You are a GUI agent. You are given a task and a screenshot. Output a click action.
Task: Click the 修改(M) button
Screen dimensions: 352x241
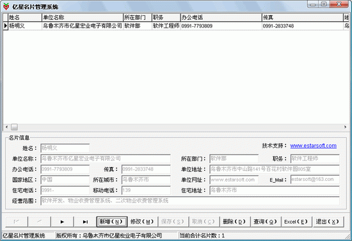click(142, 222)
